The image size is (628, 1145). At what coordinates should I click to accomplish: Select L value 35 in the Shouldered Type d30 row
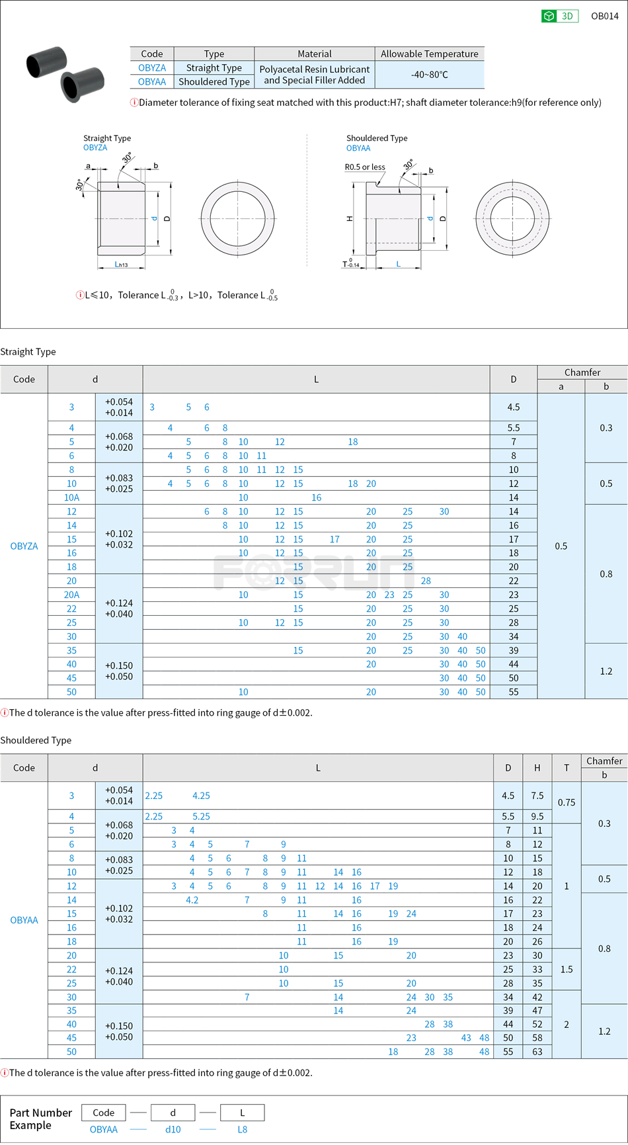point(448,997)
